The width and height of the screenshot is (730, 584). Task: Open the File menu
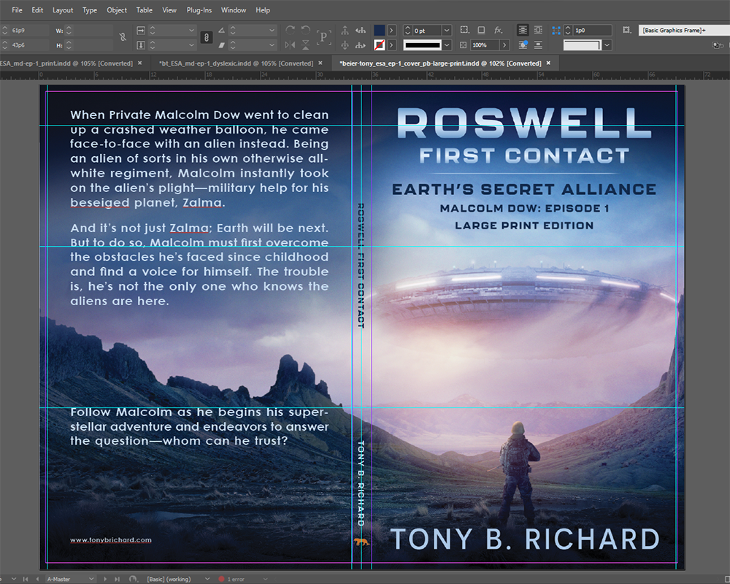17,9
